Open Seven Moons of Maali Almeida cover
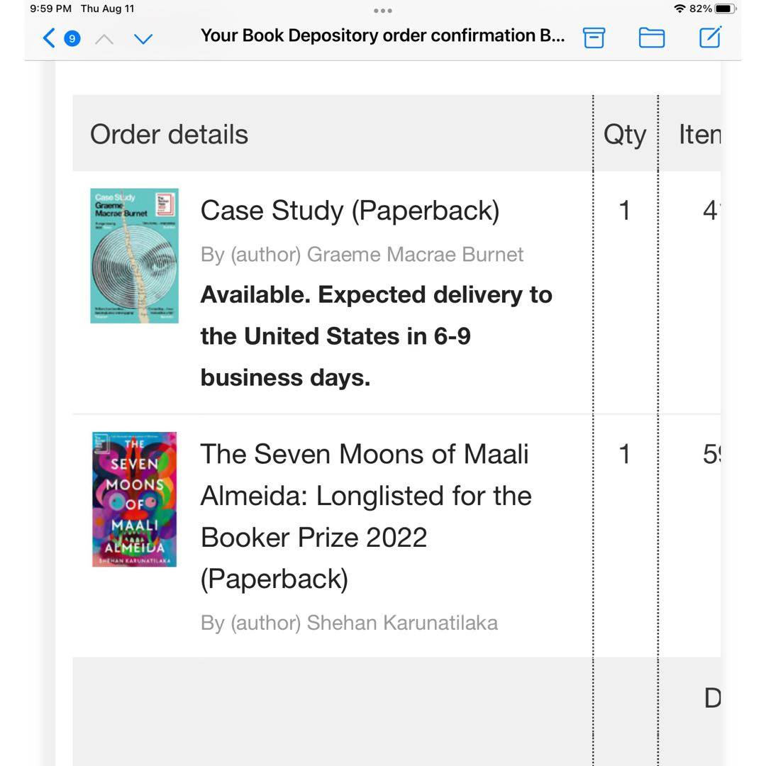The width and height of the screenshot is (766, 766). click(x=134, y=499)
